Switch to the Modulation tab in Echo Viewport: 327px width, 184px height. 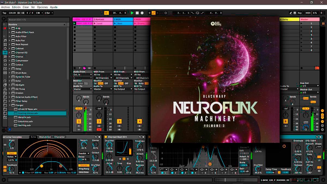pos(45,137)
